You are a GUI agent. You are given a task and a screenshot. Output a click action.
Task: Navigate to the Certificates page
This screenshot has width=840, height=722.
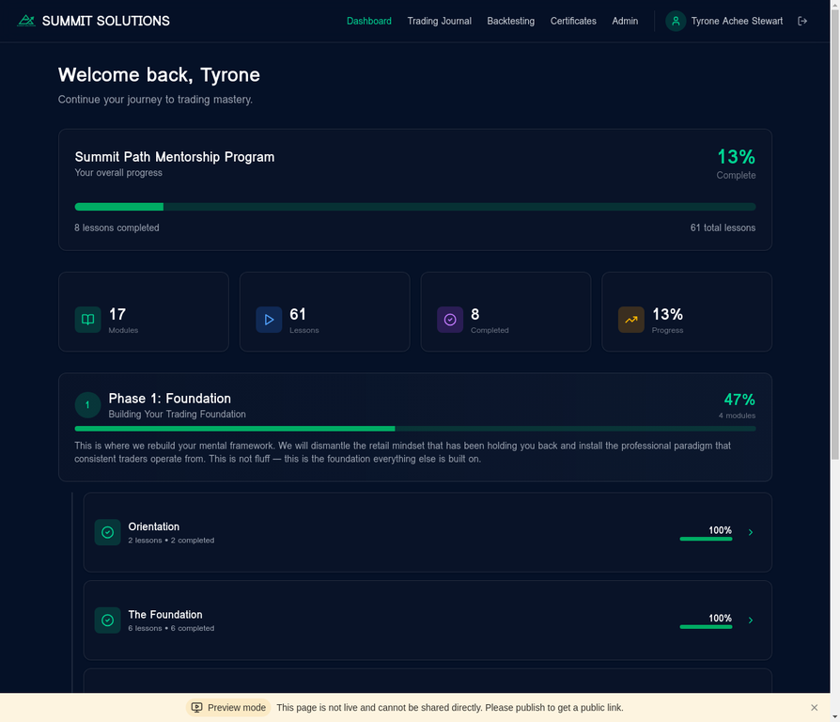573,20
